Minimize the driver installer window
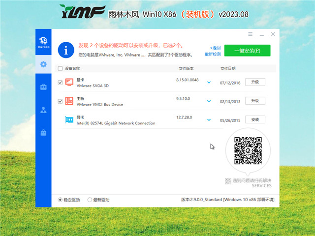315x236 pixels. (x=261, y=34)
